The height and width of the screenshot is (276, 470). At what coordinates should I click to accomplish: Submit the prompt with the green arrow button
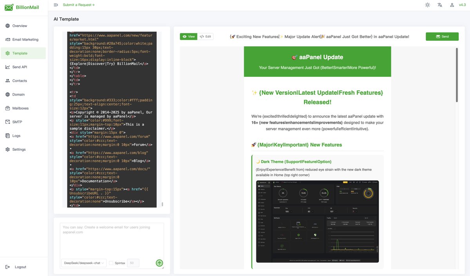point(159,263)
